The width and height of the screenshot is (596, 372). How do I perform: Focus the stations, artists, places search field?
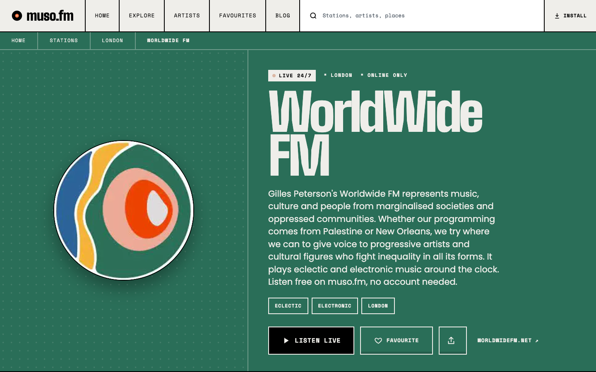point(422,16)
